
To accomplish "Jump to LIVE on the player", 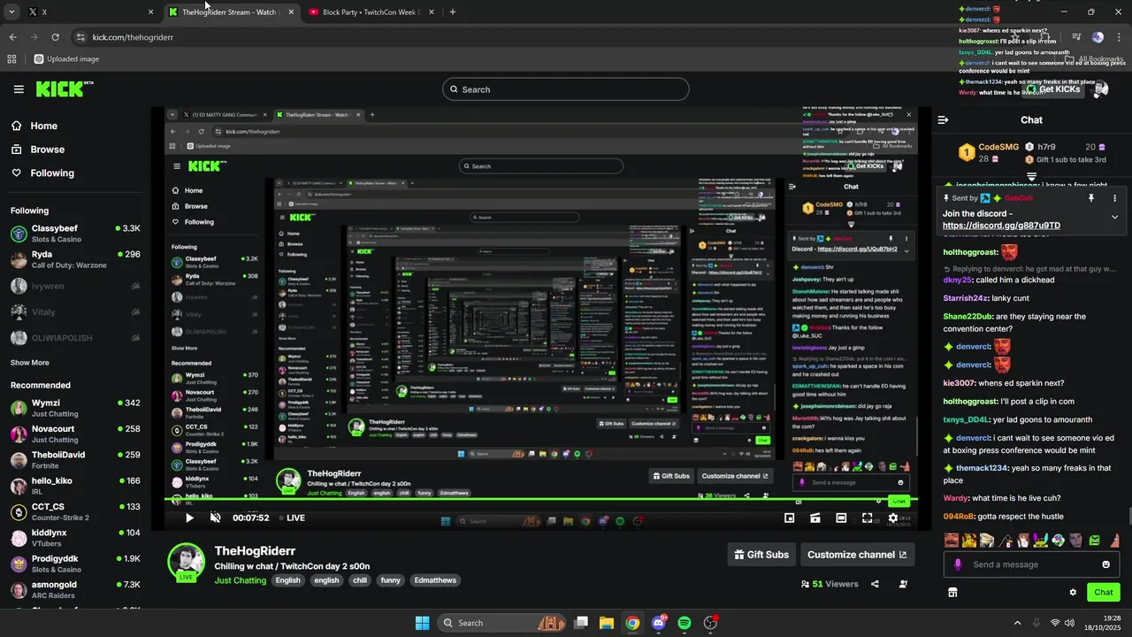I will tap(291, 518).
